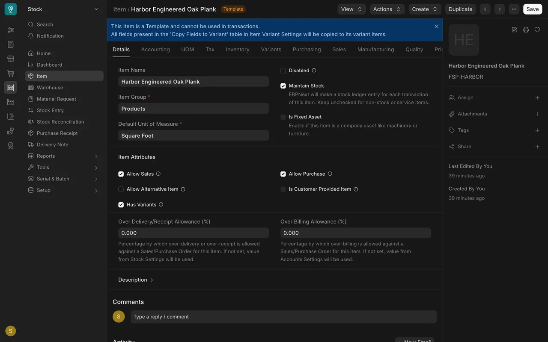
Task: Open the sliders icon in the app rail
Action: point(11,30)
